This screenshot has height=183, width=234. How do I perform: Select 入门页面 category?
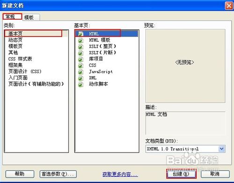[37, 78]
